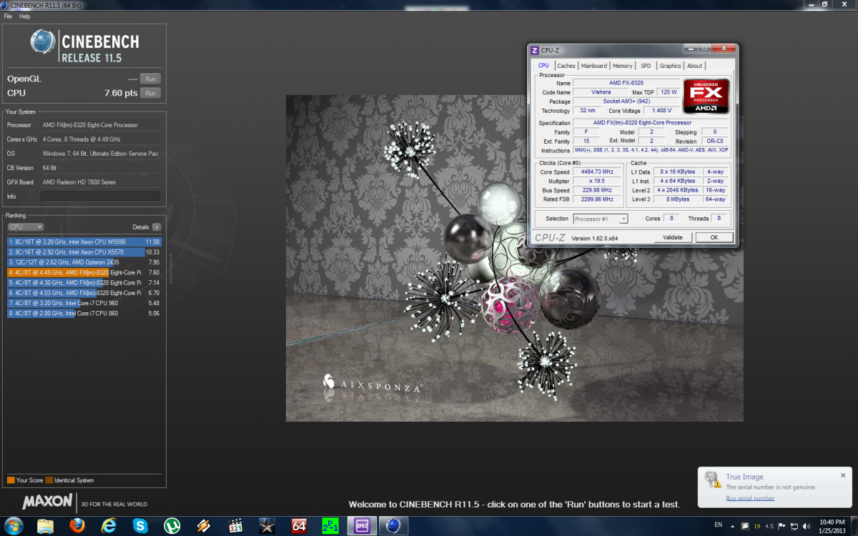Open Media Player Classic 321 taskbar icon
858x536 pixels.
point(235,525)
